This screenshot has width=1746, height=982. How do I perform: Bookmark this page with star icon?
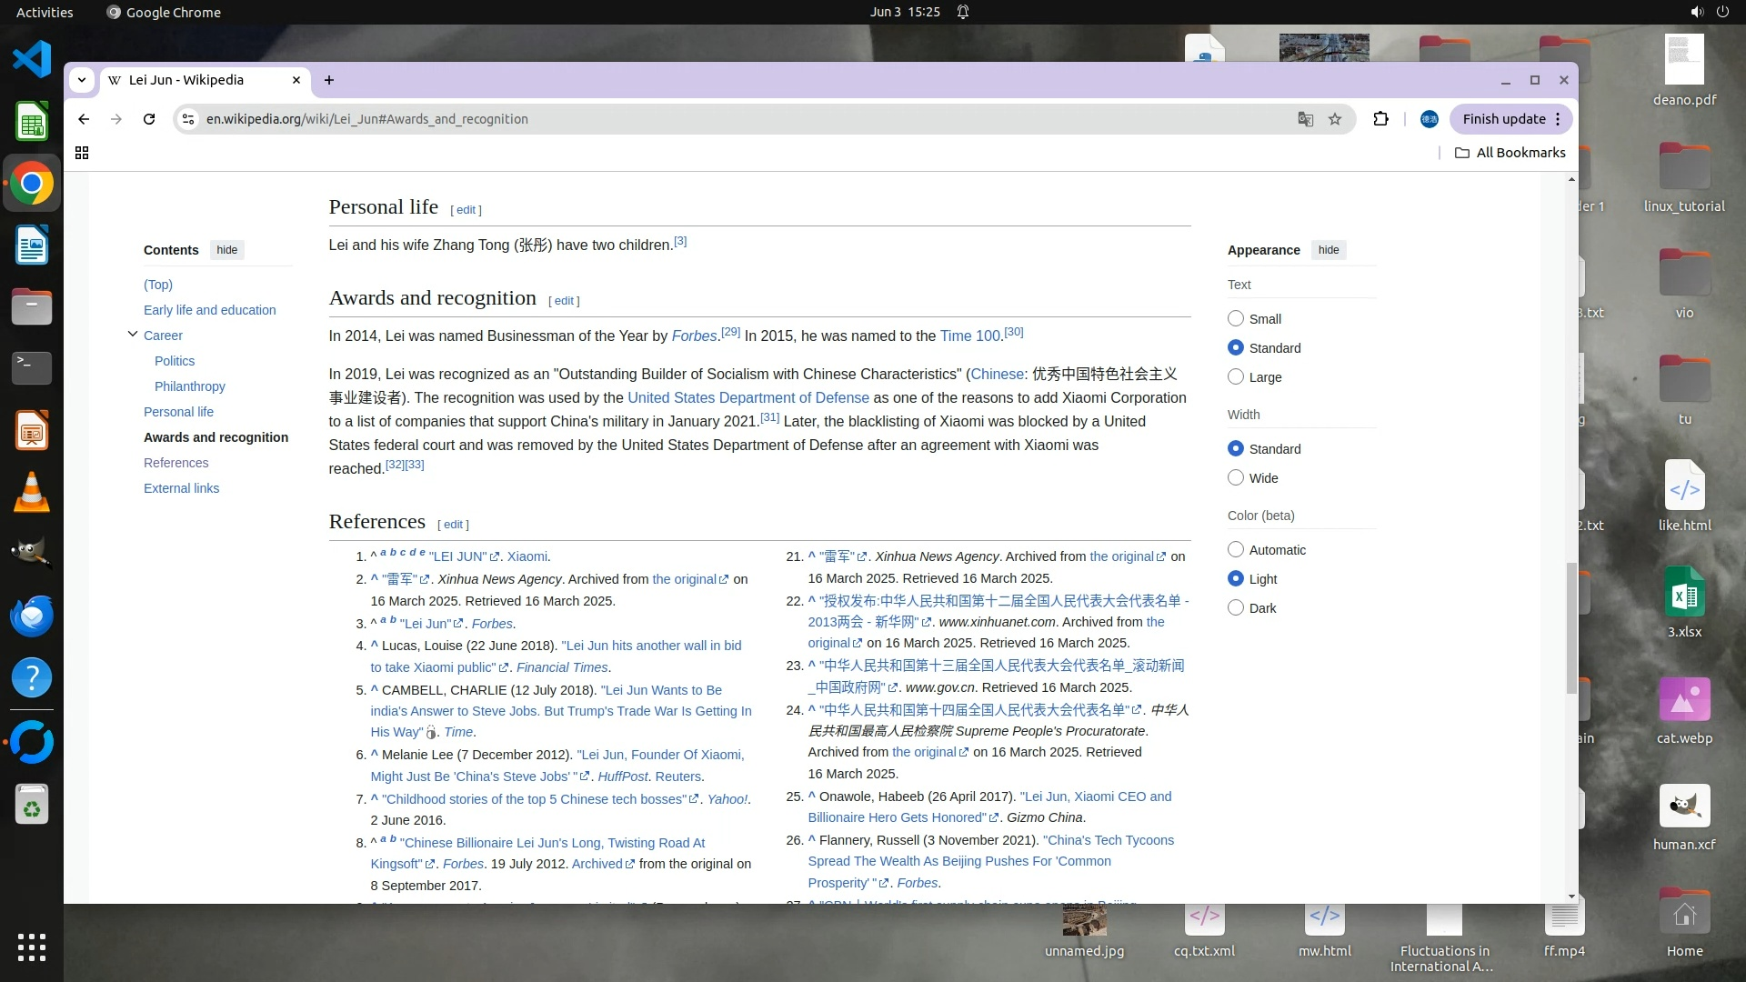[x=1335, y=119]
